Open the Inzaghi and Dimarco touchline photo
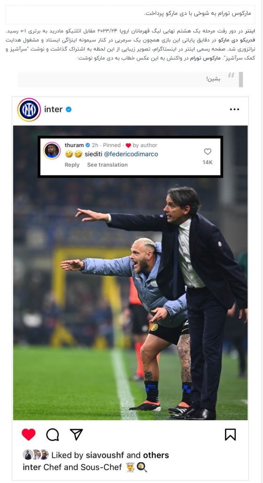 [130, 273]
